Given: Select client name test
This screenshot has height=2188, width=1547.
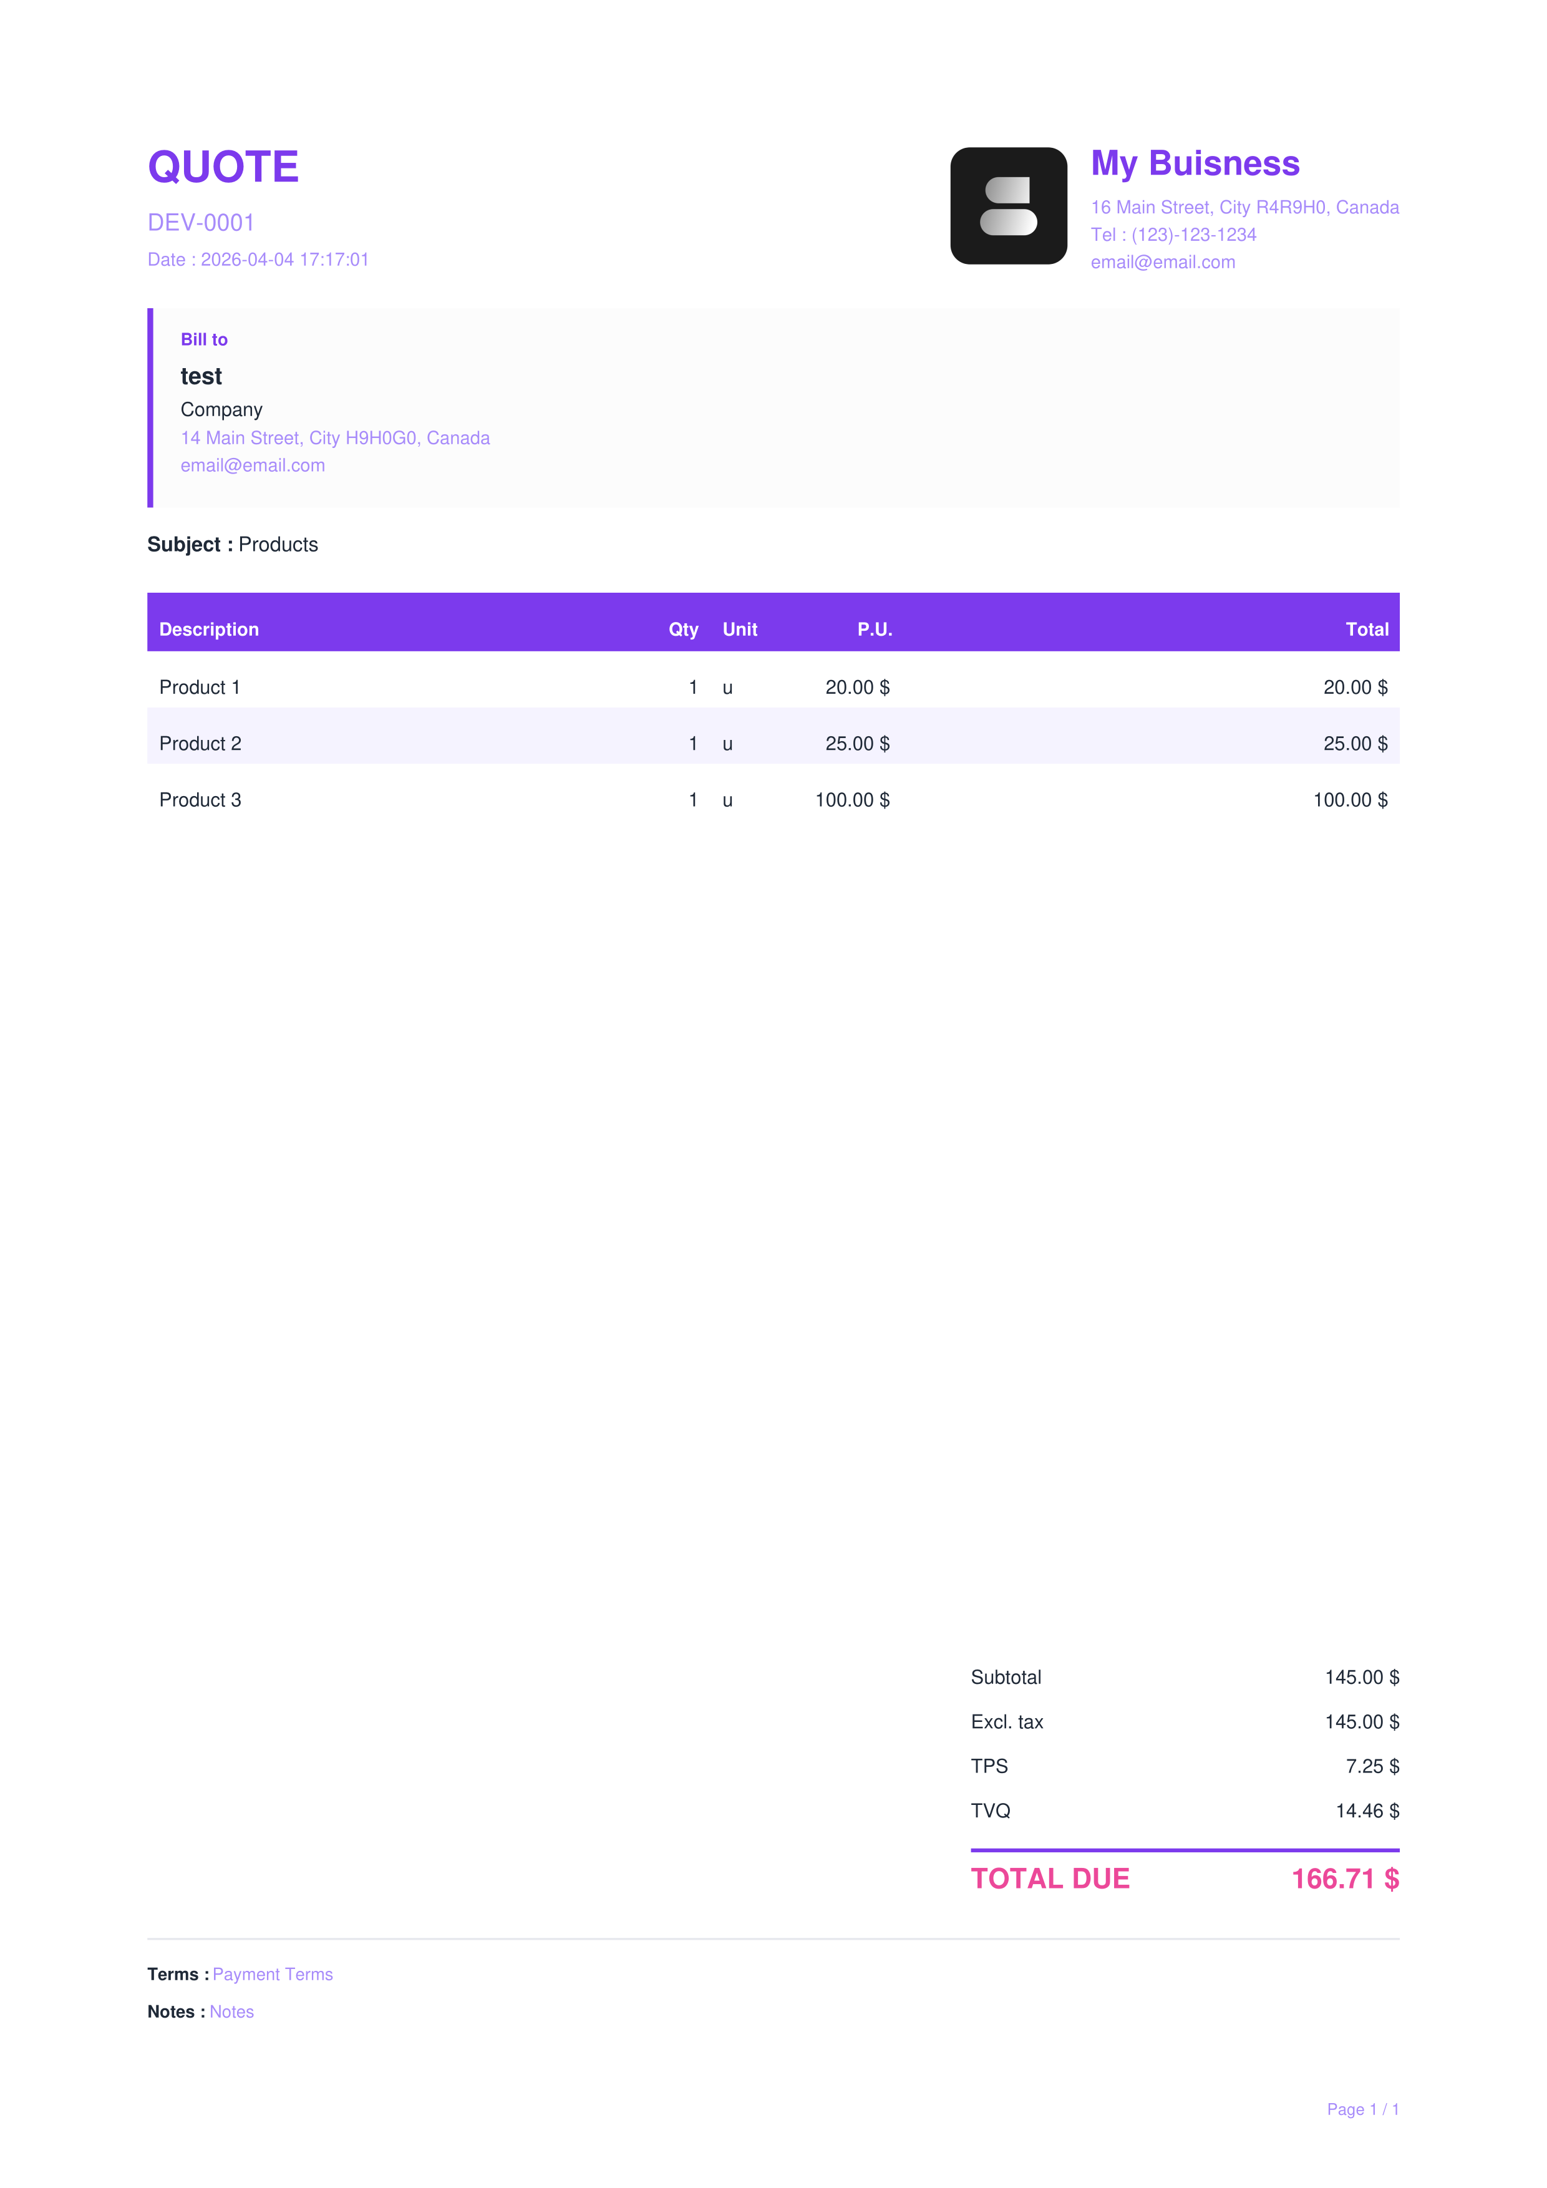Looking at the screenshot, I should pos(201,376).
